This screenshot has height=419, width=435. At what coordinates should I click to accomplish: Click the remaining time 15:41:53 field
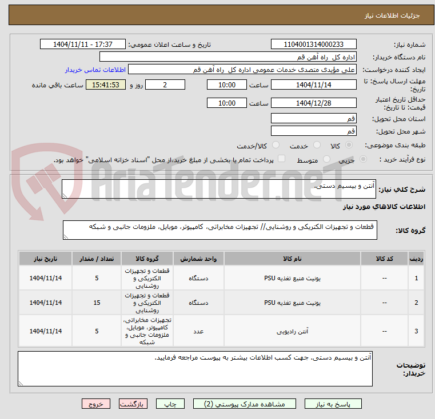click(x=106, y=84)
